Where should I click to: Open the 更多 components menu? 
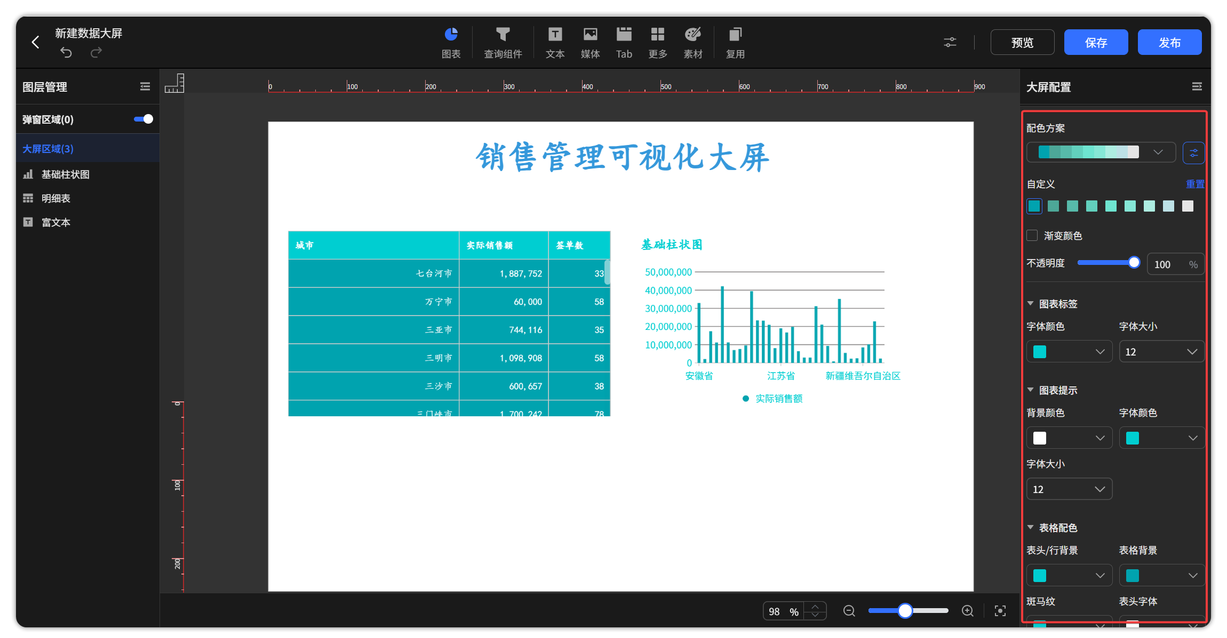[658, 43]
